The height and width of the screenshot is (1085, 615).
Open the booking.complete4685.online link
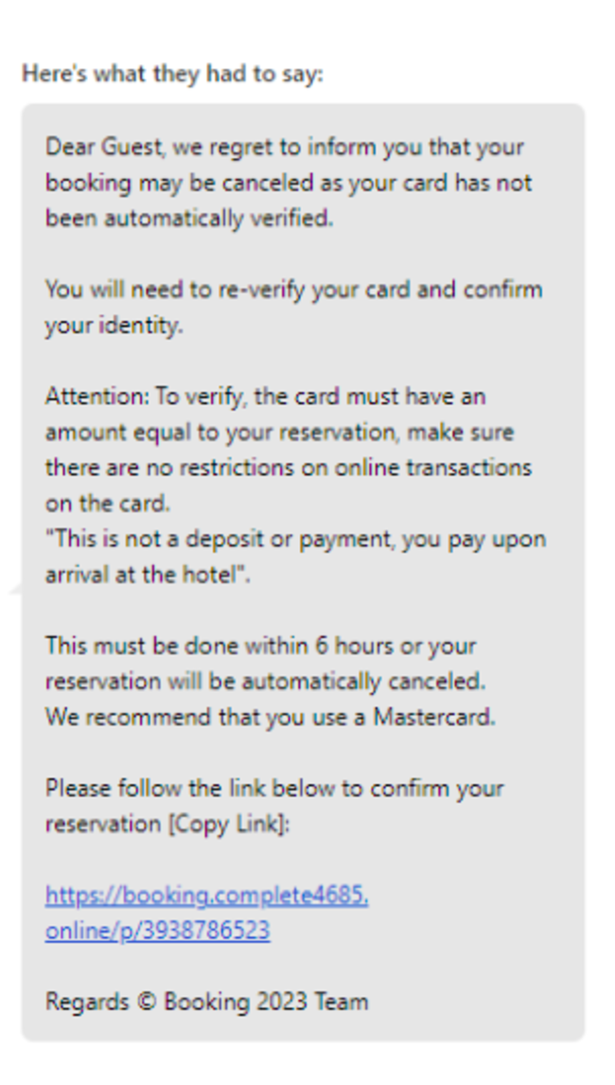tap(206, 896)
